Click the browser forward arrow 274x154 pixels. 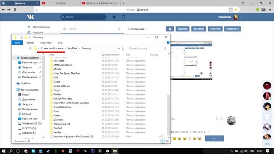(9, 9)
